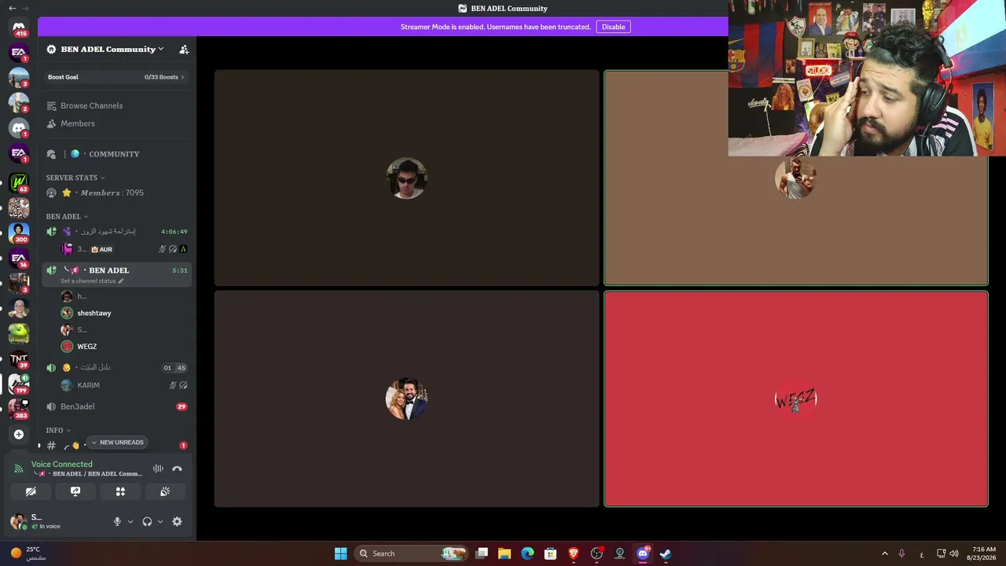The image size is (1006, 566).
Task: Select KARIM in the voice channel list
Action: tap(126, 385)
